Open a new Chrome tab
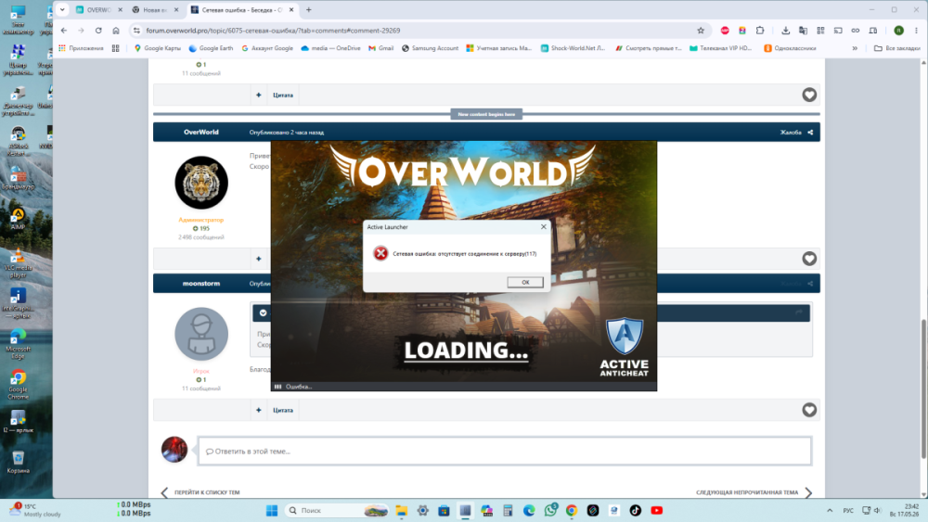Viewport: 928px width, 522px height. click(x=308, y=10)
